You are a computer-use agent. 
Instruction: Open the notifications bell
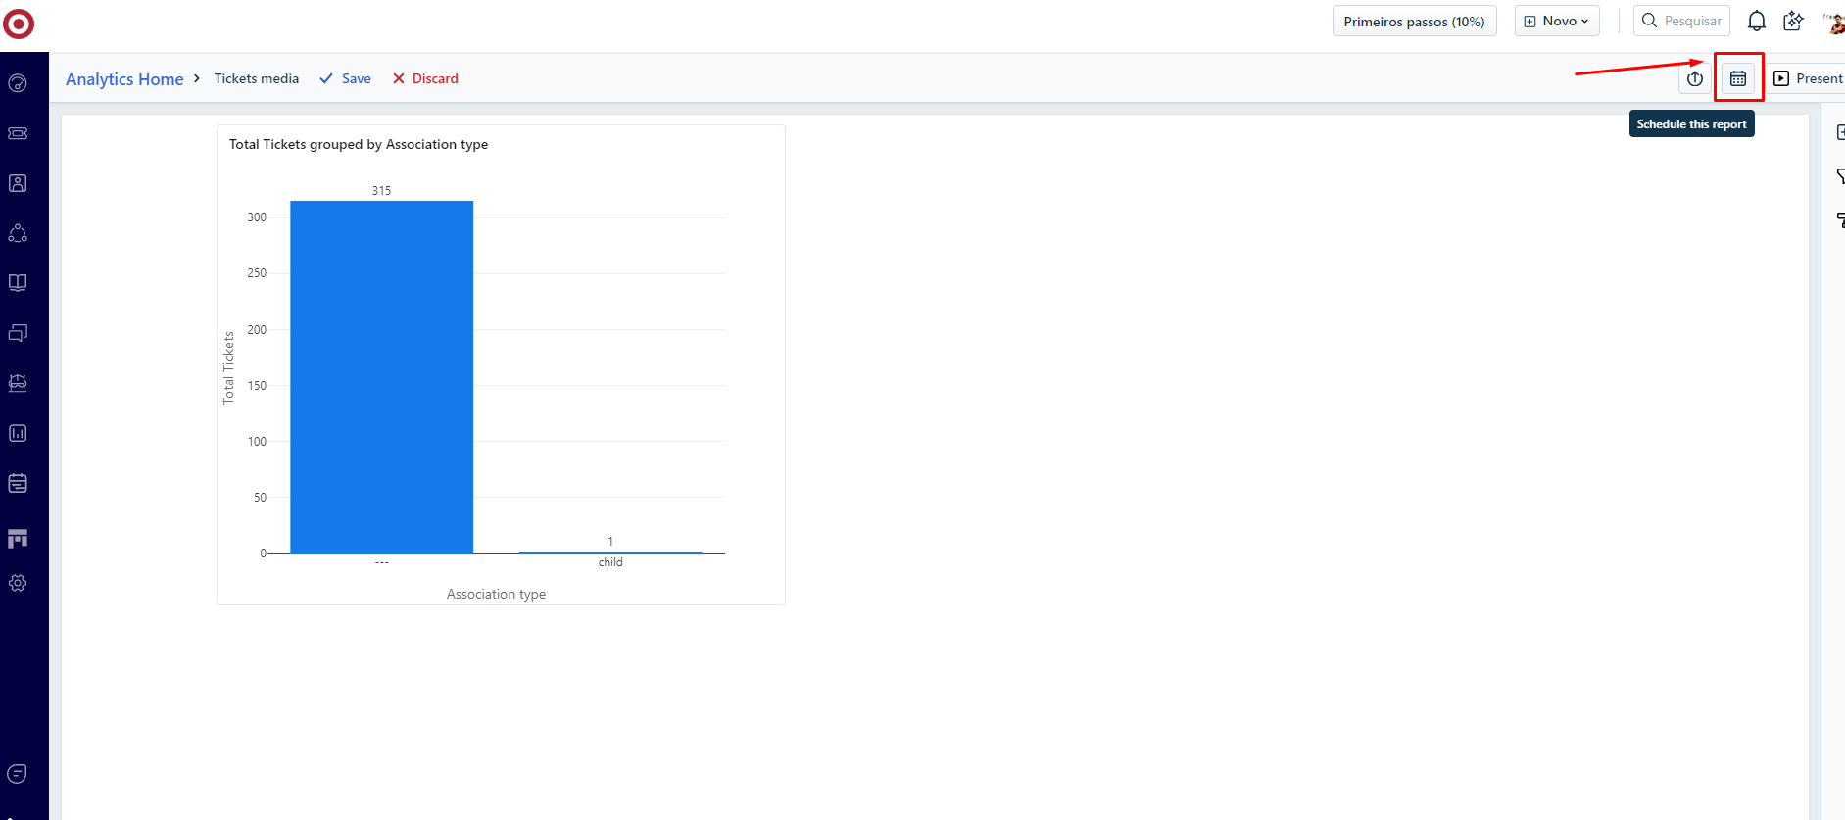[1757, 21]
